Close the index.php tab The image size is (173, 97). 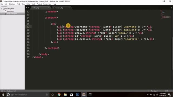click(48, 8)
